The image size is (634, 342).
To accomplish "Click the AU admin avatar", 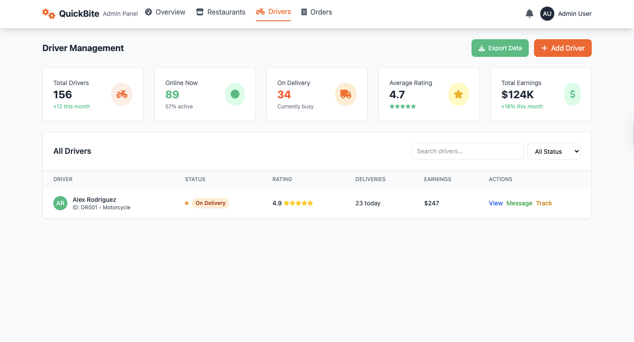I will [x=547, y=14].
